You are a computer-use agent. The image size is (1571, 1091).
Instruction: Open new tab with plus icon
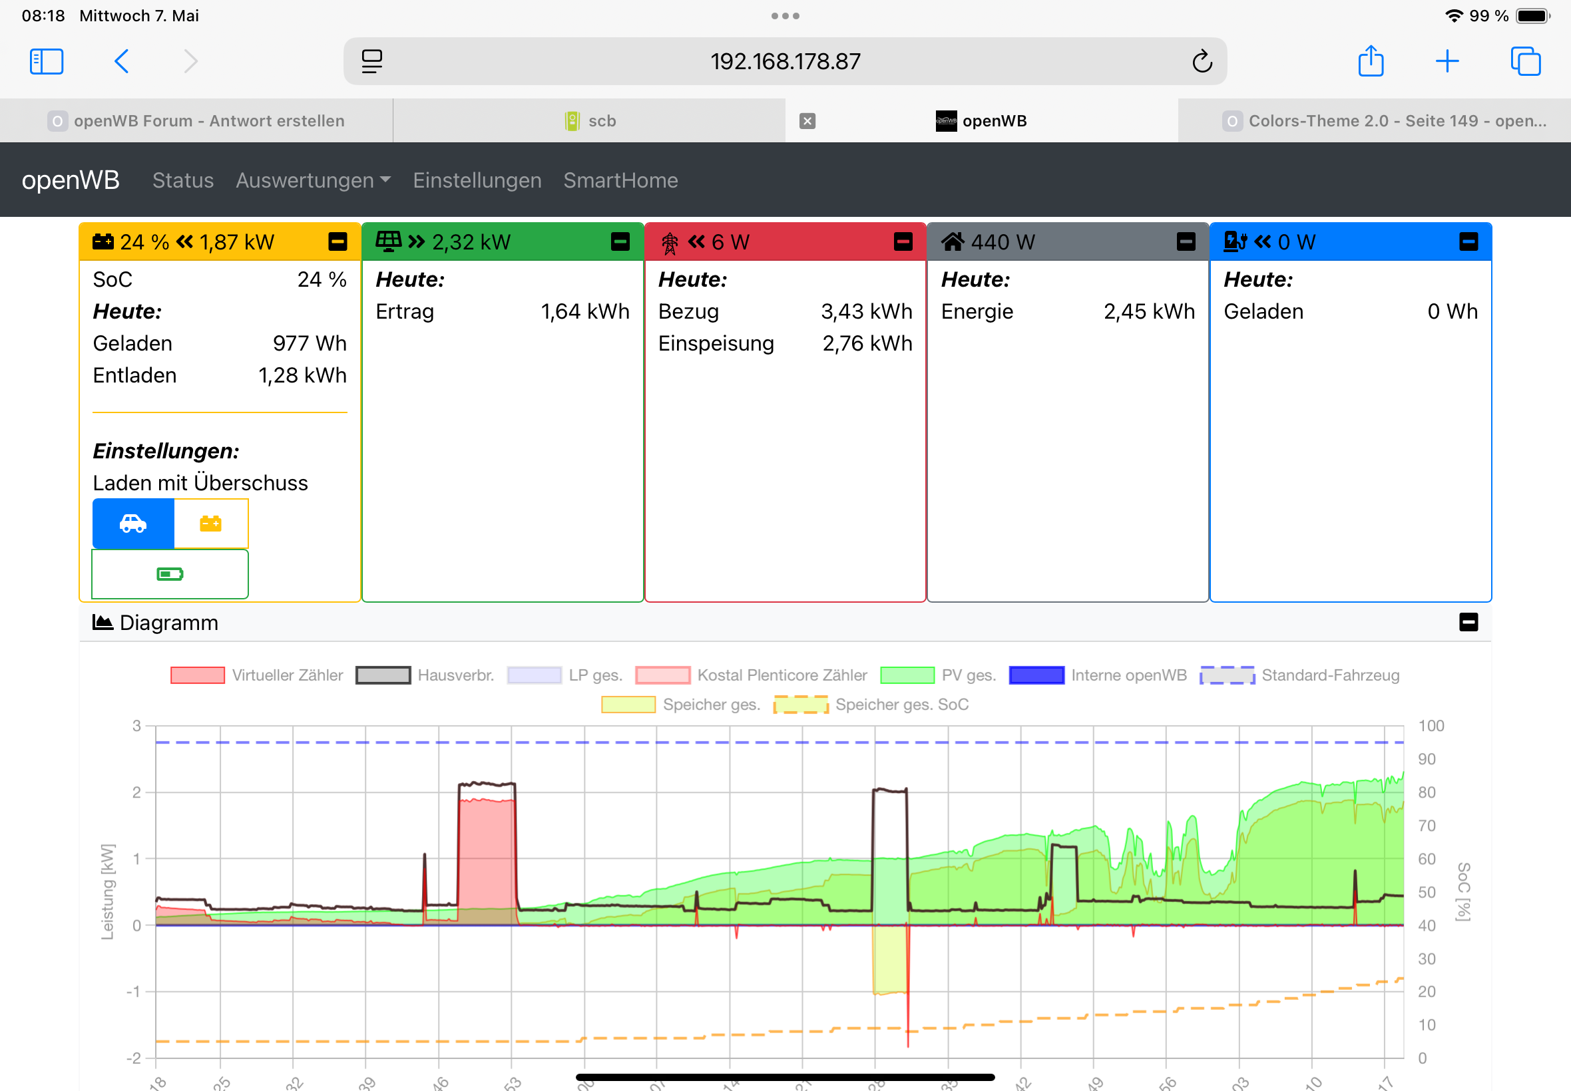pyautogui.click(x=1447, y=61)
